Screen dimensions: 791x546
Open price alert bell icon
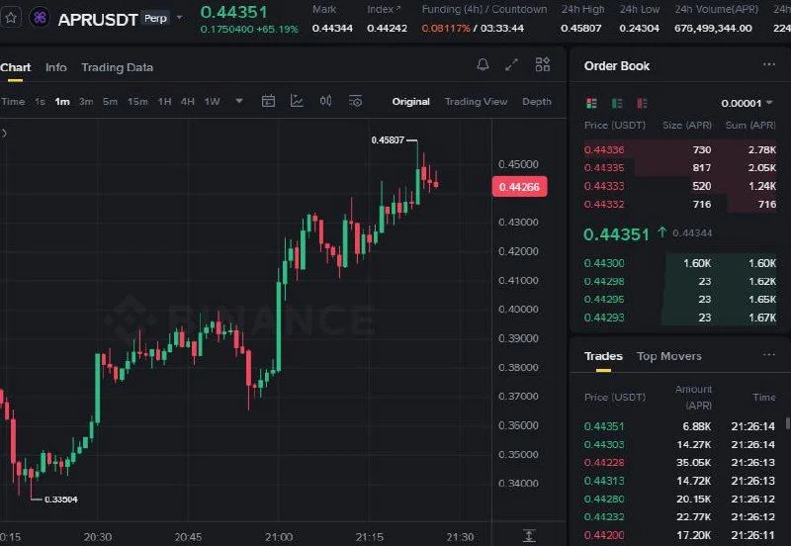[x=483, y=64]
